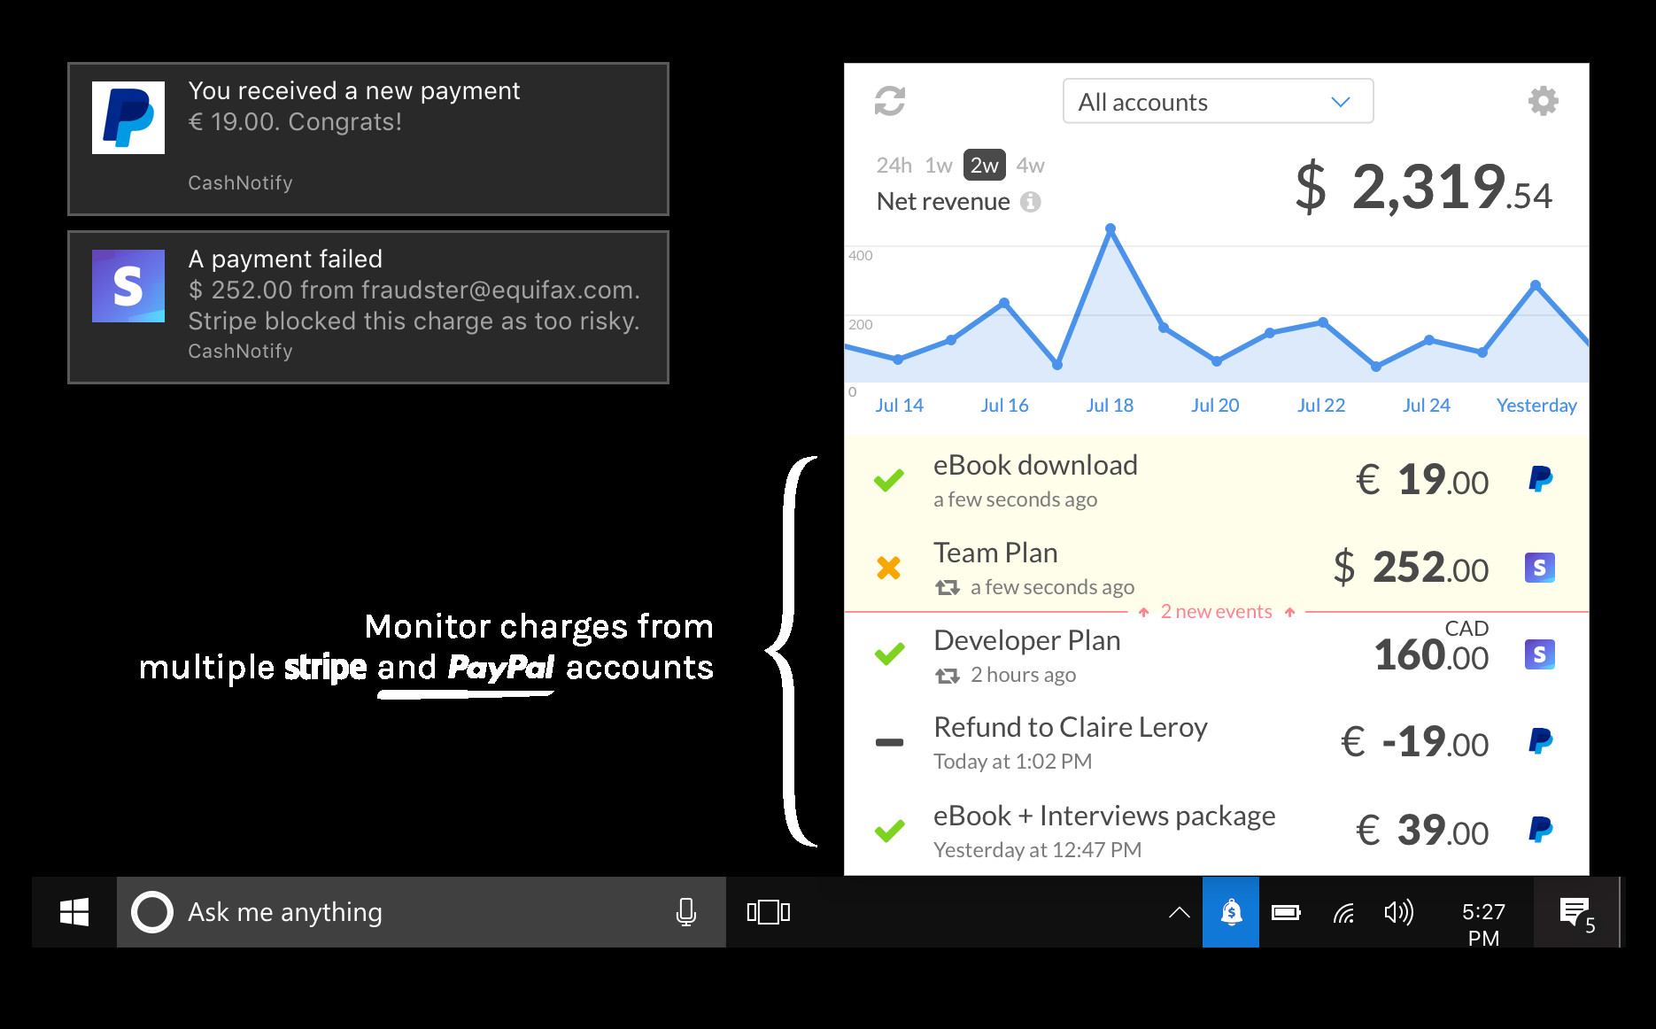Click the Wi-Fi network icon in the tray
Image resolution: width=1656 pixels, height=1029 pixels.
(x=1343, y=912)
